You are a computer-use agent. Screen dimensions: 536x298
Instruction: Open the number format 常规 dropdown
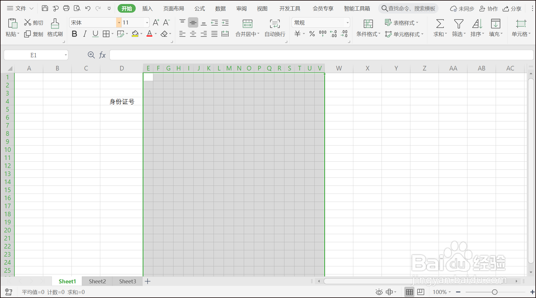pyautogui.click(x=348, y=22)
